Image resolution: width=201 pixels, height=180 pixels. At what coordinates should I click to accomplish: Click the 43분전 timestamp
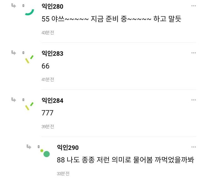tap(48, 32)
